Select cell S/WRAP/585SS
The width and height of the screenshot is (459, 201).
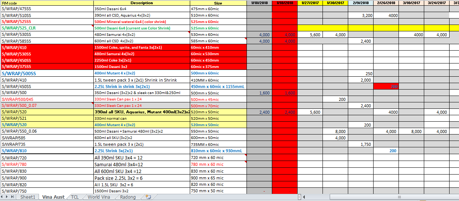47,41
